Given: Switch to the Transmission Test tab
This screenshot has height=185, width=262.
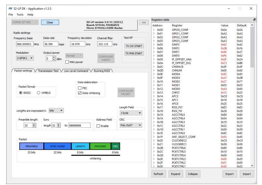Looking at the screenshot, I should click(x=48, y=71).
